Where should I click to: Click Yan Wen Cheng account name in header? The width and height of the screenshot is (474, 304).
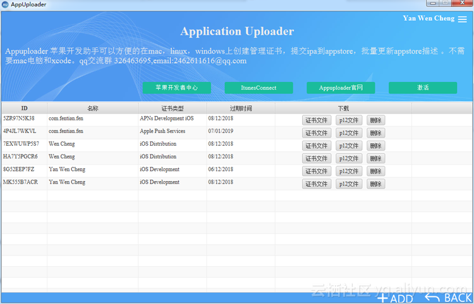point(428,18)
